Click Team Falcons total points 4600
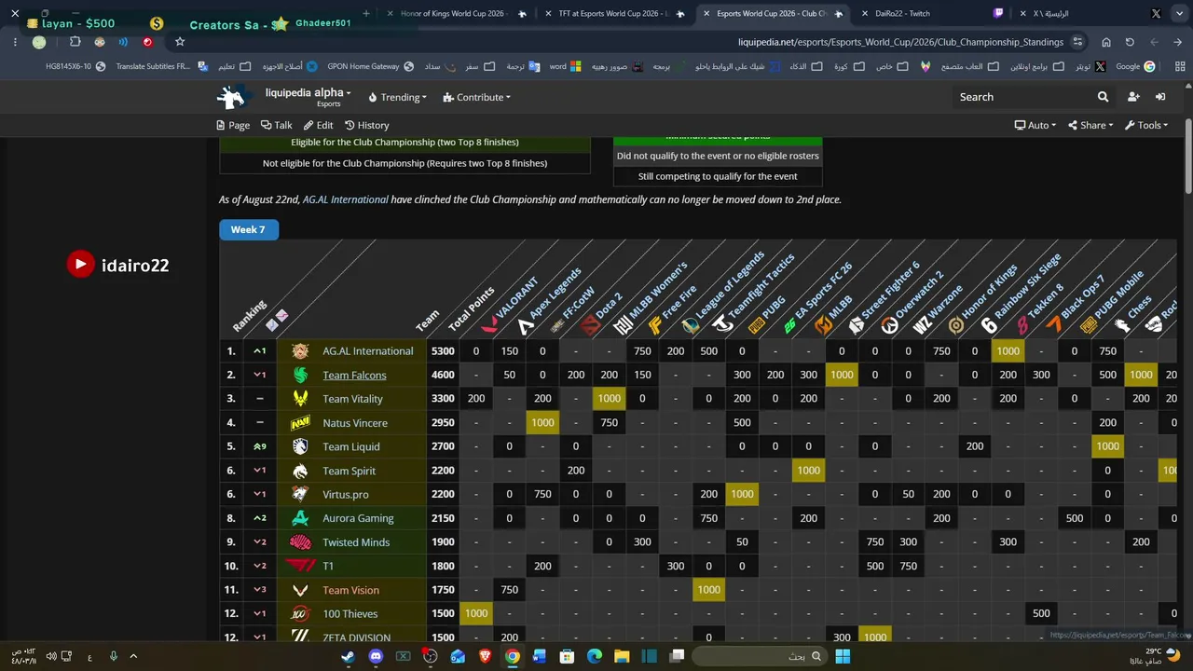The image size is (1193, 671). [x=443, y=376]
